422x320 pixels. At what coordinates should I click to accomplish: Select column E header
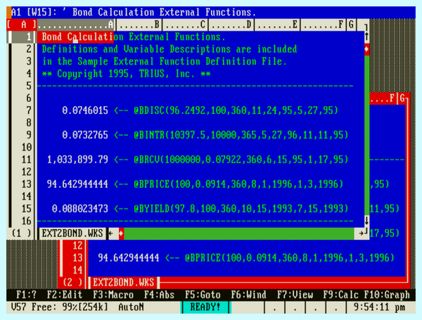tap(277, 25)
